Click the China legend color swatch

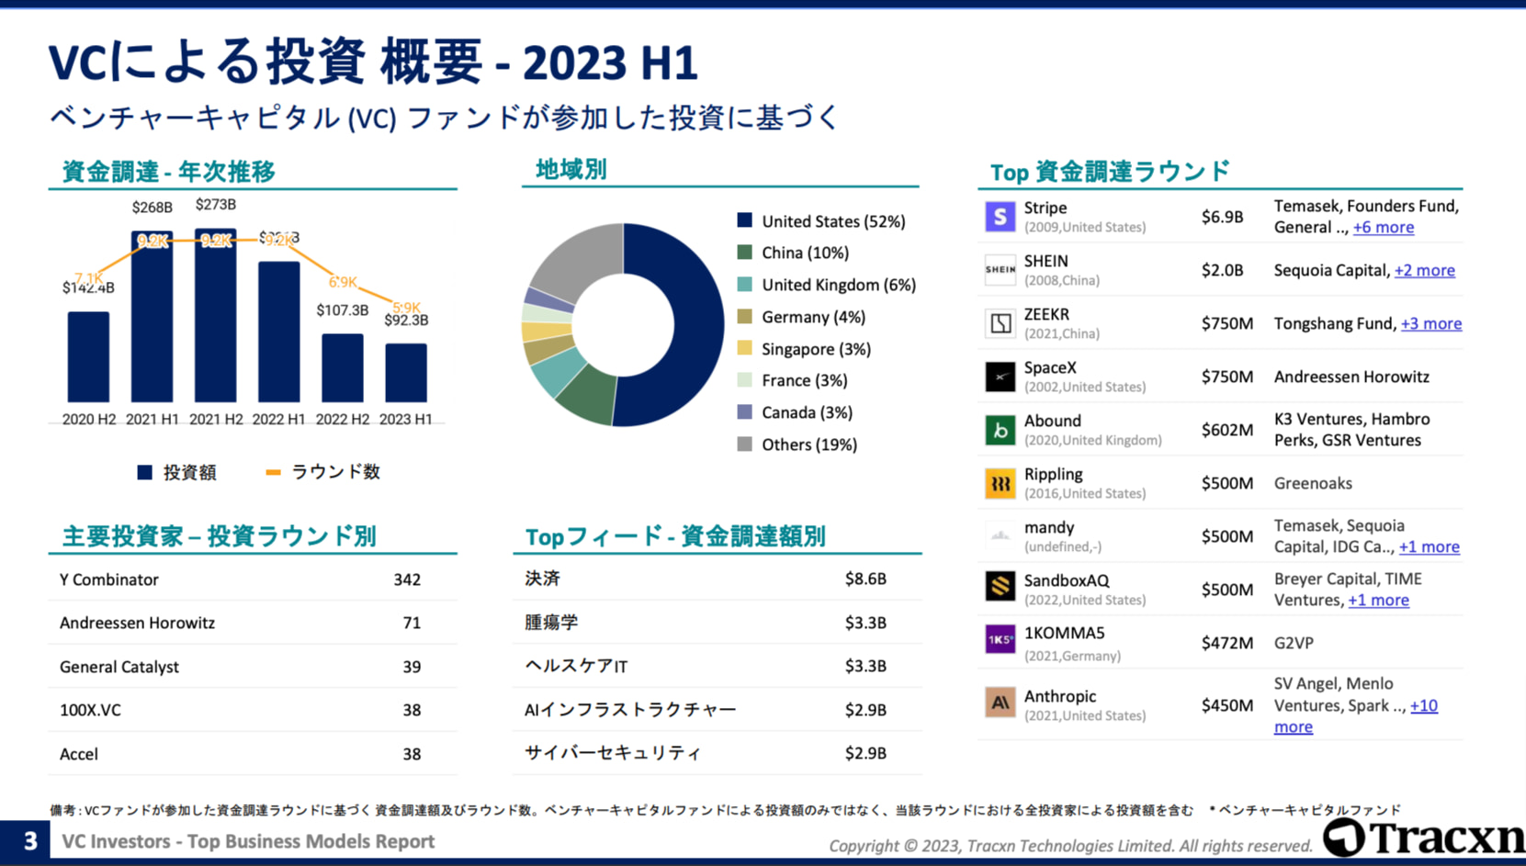(x=744, y=253)
